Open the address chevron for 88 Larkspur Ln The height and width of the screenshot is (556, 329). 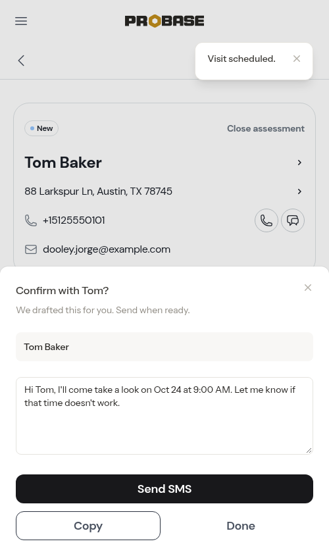[299, 191]
